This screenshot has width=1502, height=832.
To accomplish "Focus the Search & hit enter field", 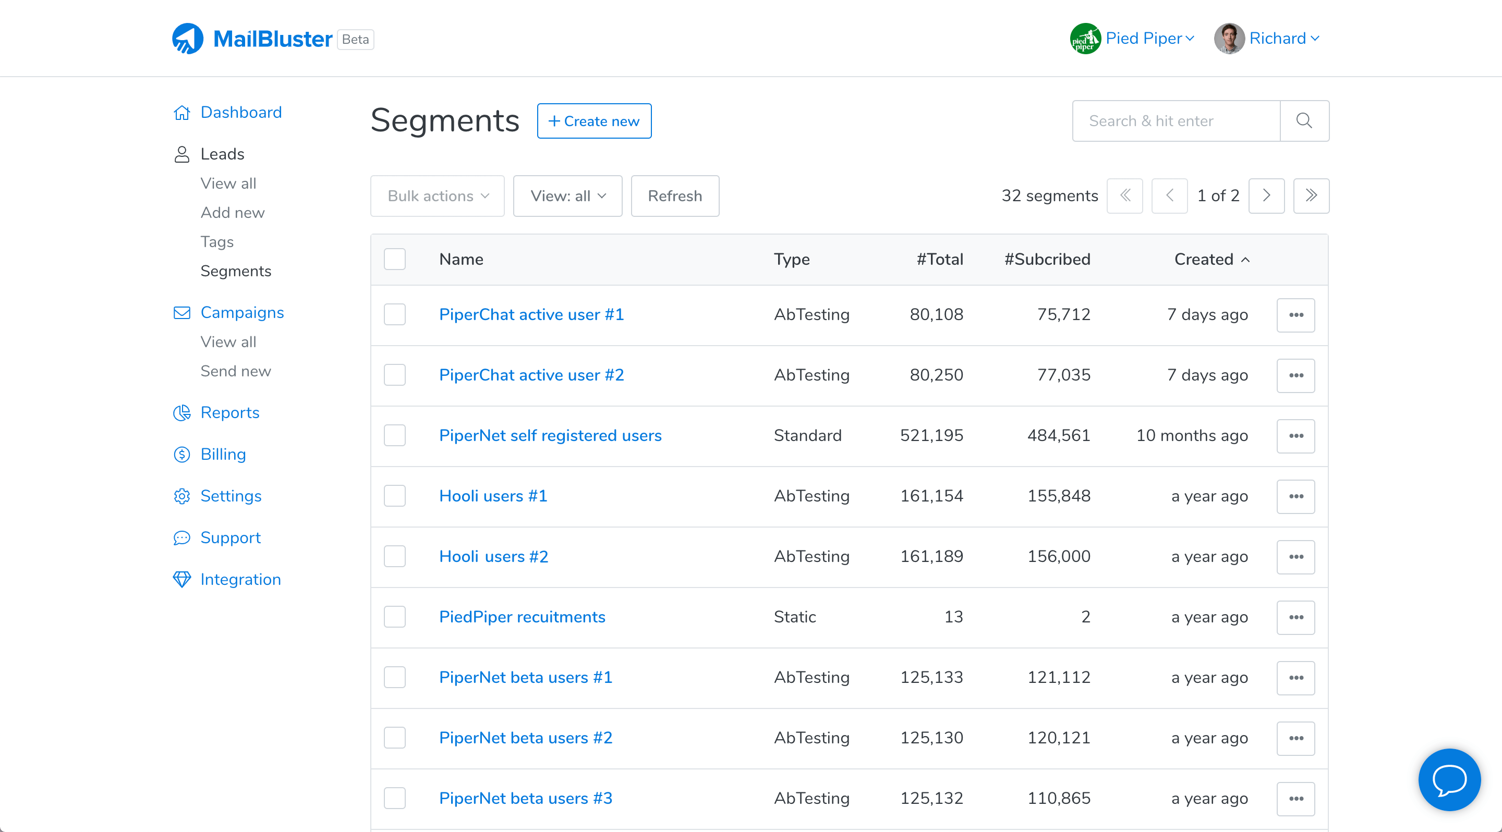I will coord(1176,120).
